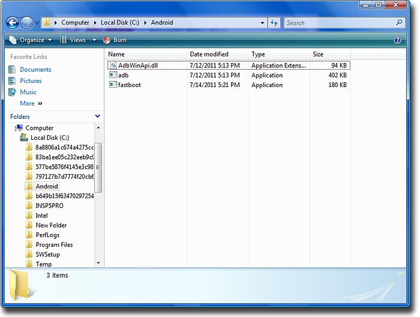Click the Refresh button beside address bar
This screenshot has width=420, height=317.
point(274,23)
